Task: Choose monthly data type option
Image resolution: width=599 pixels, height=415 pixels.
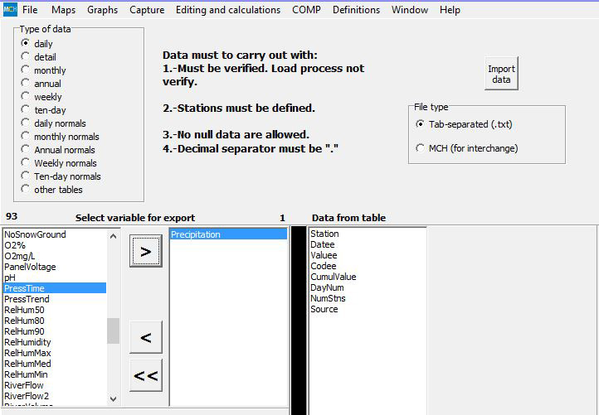Action: click(x=26, y=70)
